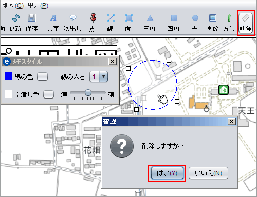Cancel deletion with いいえ(N)
This screenshot has height=197, width=257.
[x=208, y=173]
